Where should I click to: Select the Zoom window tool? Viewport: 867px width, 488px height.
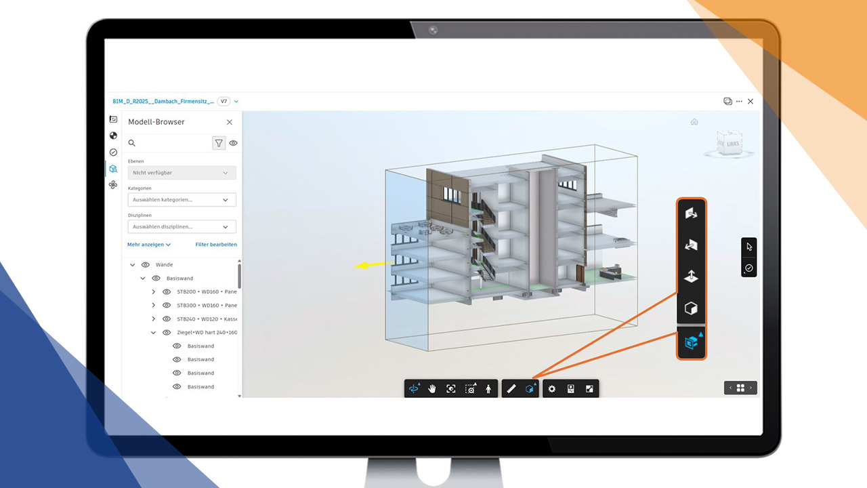pos(470,388)
